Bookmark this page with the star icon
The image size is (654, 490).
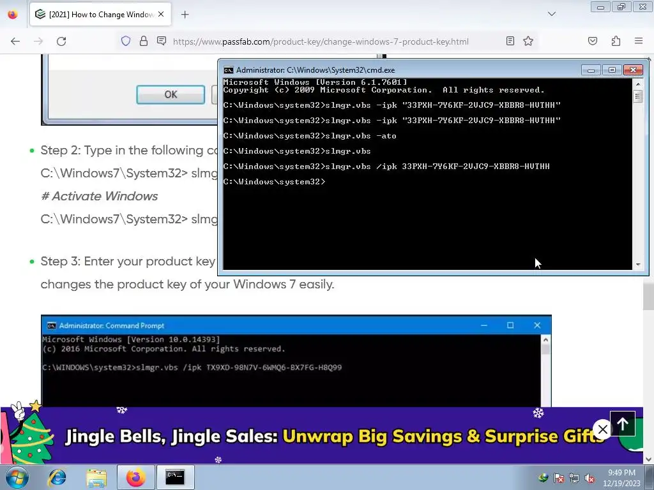pos(528,41)
